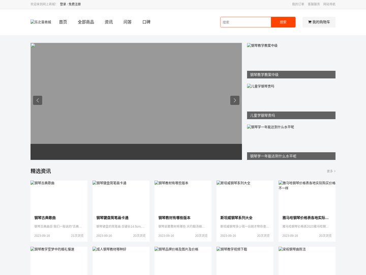Click 钢琴学一年能达到什么水平呢 caption bar
This screenshot has height=275, width=366.
(291, 156)
